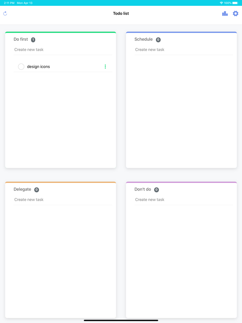Click the Delegate count badge
This screenshot has width=242, height=323.
pyautogui.click(x=37, y=190)
